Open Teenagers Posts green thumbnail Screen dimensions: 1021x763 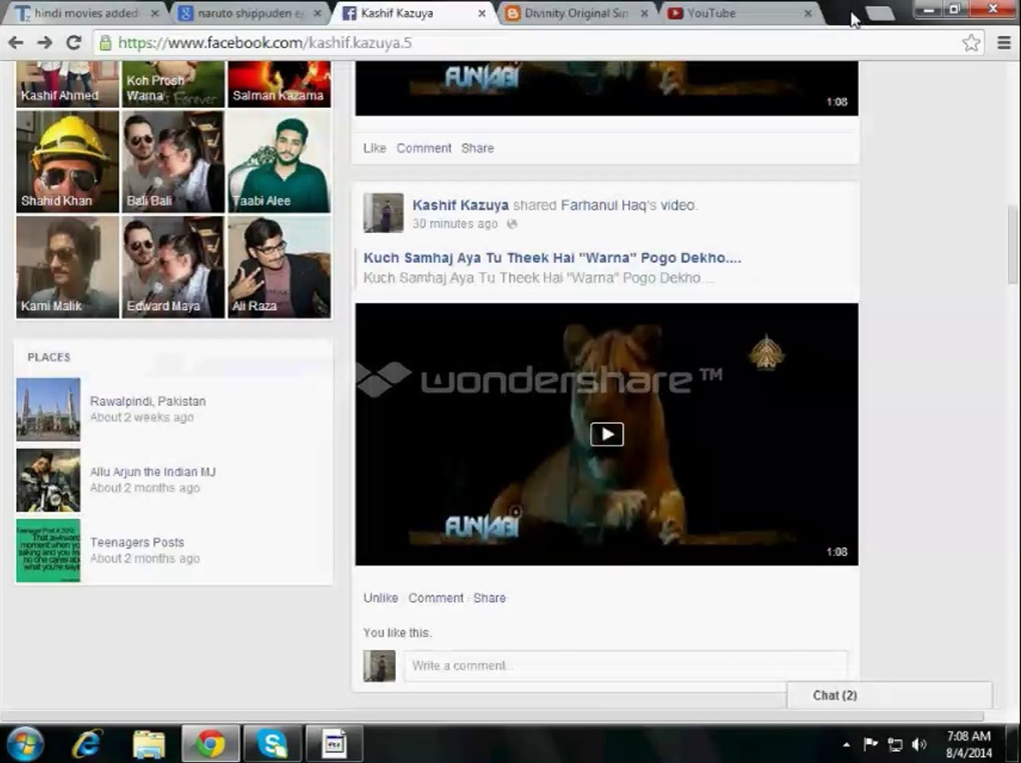48,551
